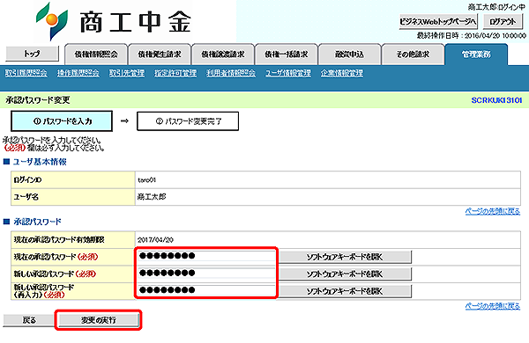
Task: Click the 承認パスワード section heading
Action: pos(37,222)
